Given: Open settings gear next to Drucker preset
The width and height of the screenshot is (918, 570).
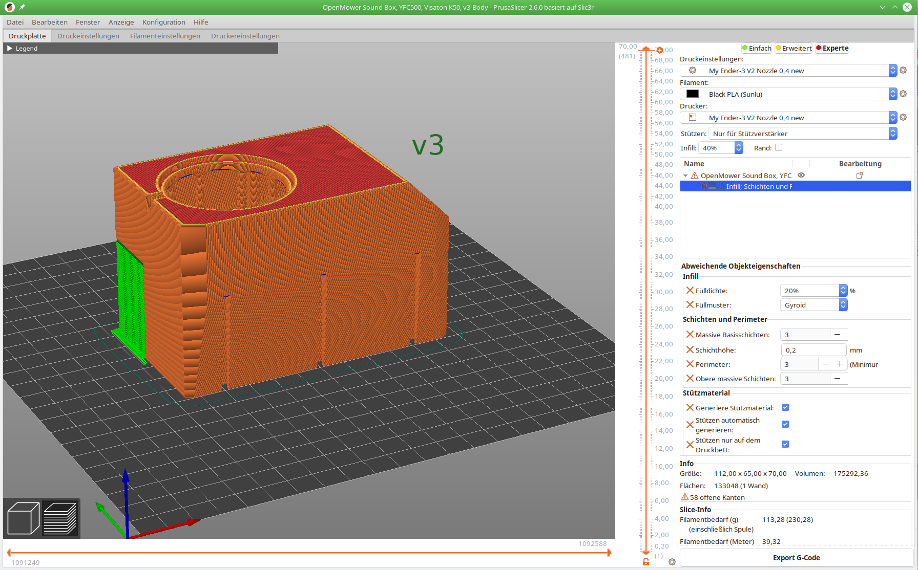Looking at the screenshot, I should [903, 117].
